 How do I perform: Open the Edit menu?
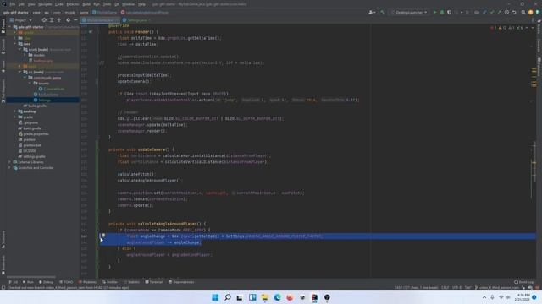21,4
